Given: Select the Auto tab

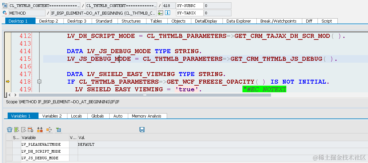Looking at the screenshot, I should [118, 116].
